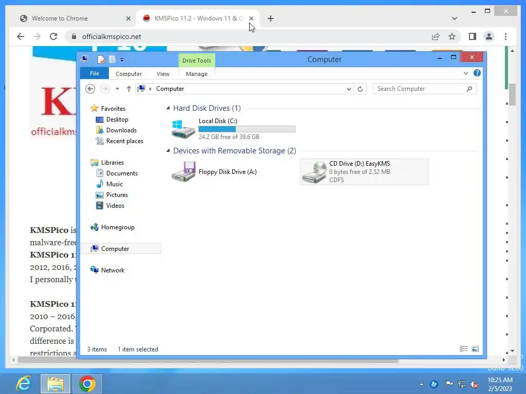Click the Search Computer field
The width and height of the screenshot is (526, 394).
click(424, 89)
